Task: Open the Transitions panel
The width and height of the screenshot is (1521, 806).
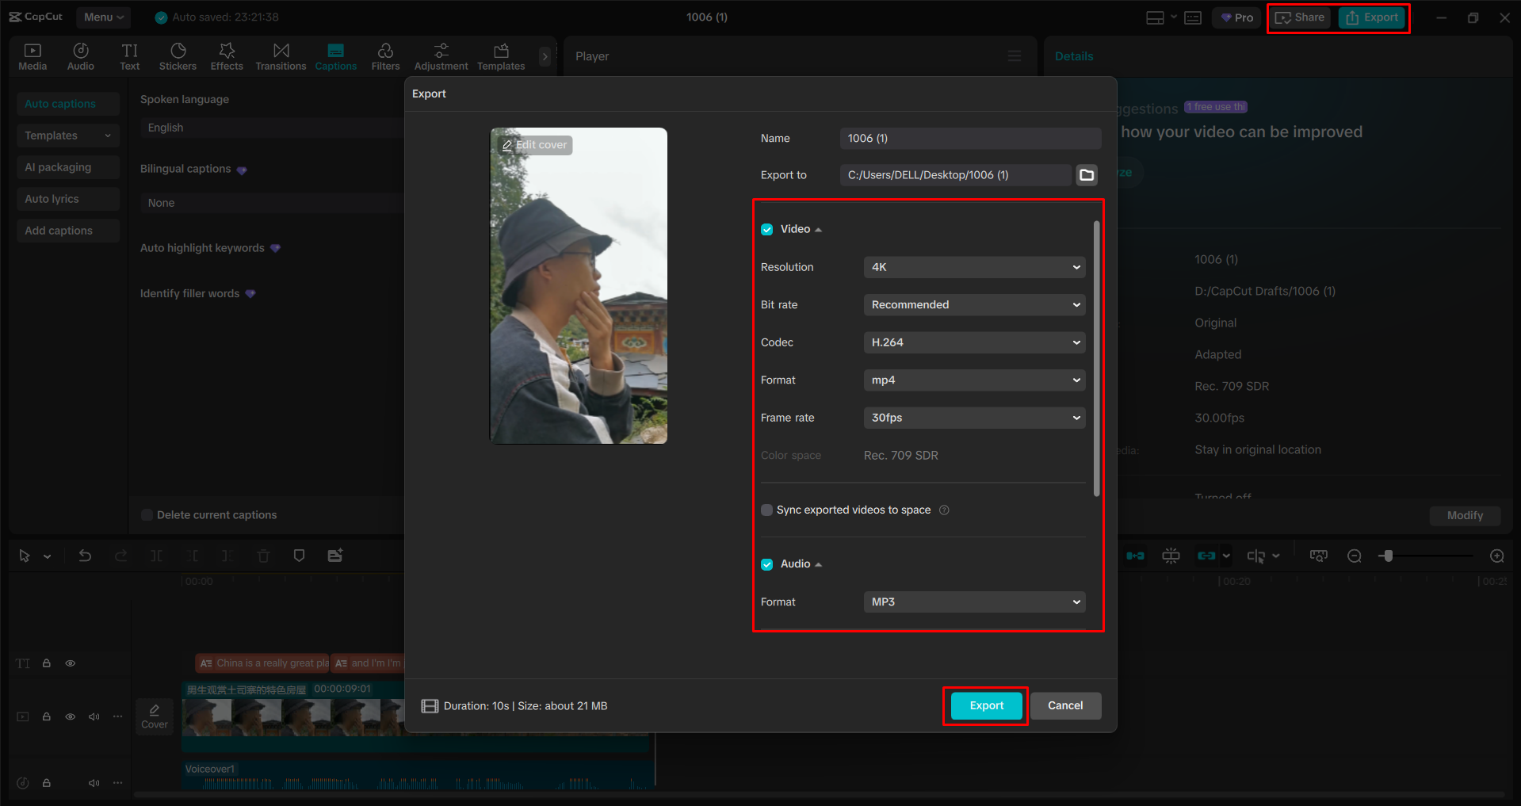Action: coord(281,55)
